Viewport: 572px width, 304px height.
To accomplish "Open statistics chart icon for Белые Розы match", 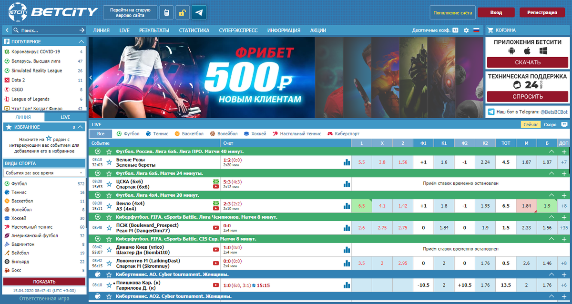I will click(x=347, y=162).
